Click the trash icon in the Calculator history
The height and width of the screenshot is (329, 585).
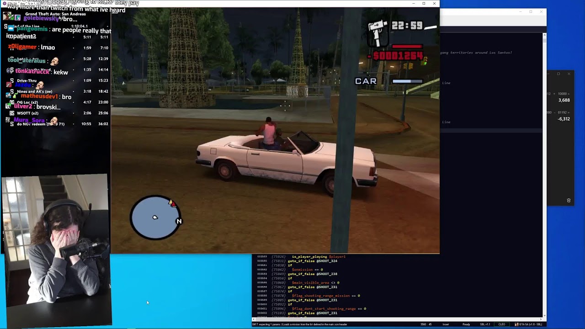(569, 200)
